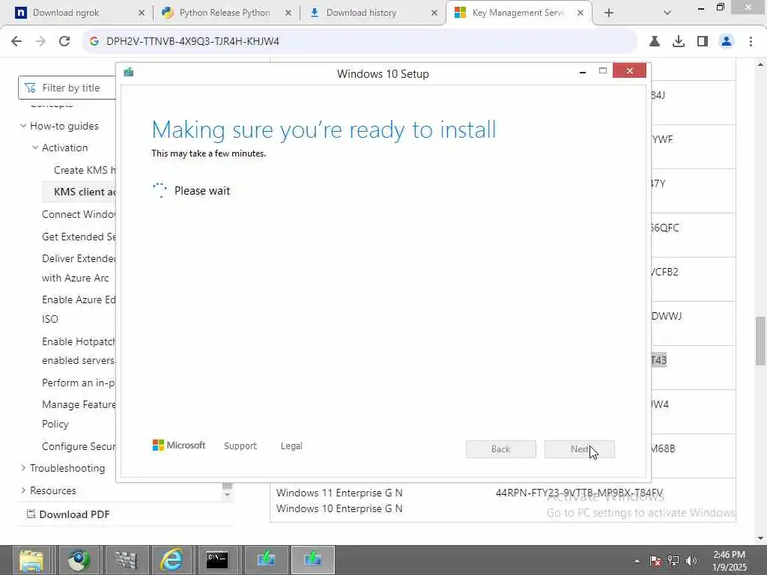Switch to Python Release Python tab
The image size is (767, 575).
(225, 13)
